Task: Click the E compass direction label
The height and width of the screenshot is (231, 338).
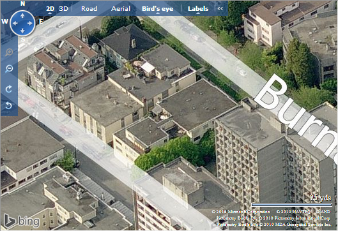Action: pos(41,22)
